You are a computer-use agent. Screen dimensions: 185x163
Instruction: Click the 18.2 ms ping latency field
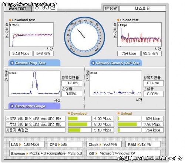72,83
